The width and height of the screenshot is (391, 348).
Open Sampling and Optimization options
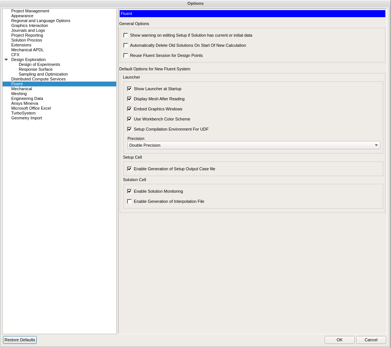tap(43, 74)
